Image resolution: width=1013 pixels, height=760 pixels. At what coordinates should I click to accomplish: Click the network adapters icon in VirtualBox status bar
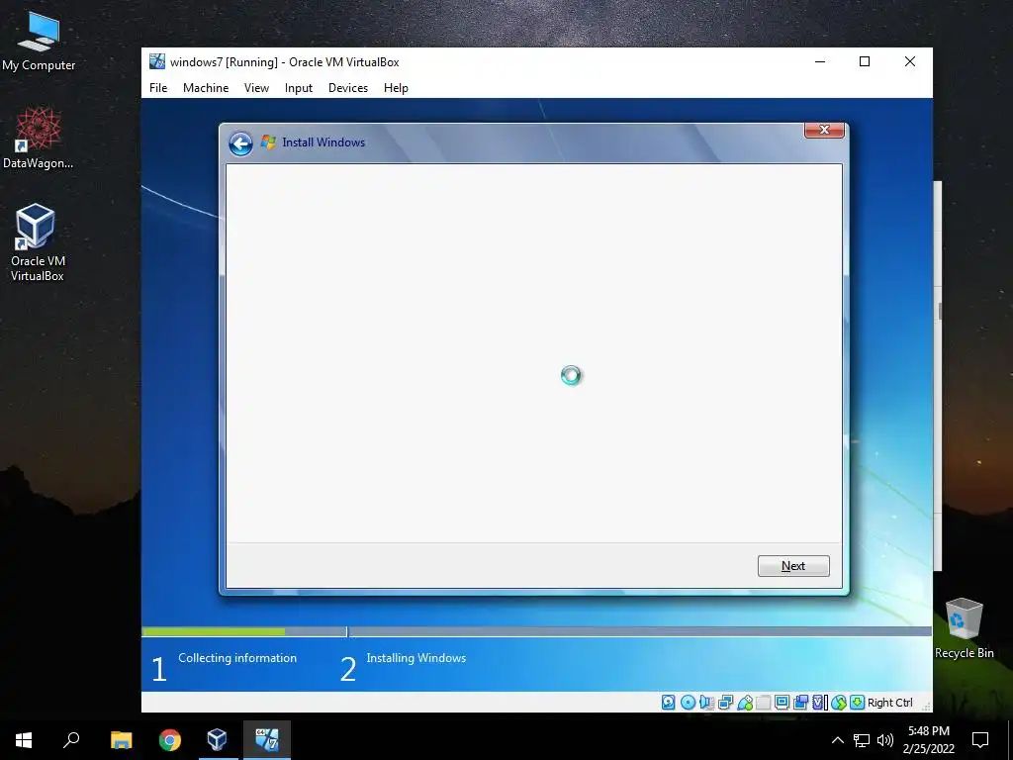(725, 703)
